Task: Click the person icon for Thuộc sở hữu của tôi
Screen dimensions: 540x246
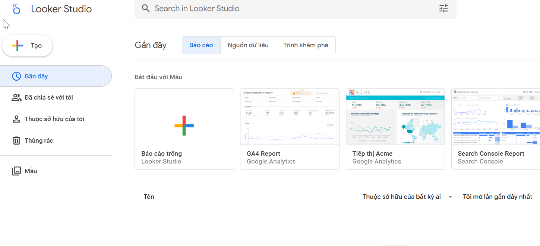Action: (x=16, y=119)
